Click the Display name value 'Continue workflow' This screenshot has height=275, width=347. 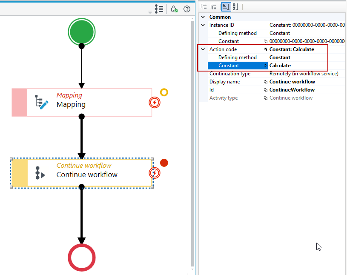(x=292, y=82)
